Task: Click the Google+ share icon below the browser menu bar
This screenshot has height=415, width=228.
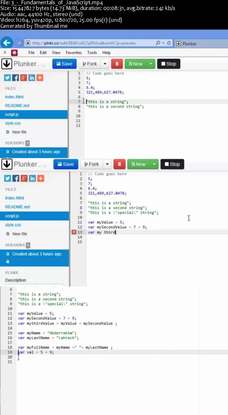Action: 24,77
